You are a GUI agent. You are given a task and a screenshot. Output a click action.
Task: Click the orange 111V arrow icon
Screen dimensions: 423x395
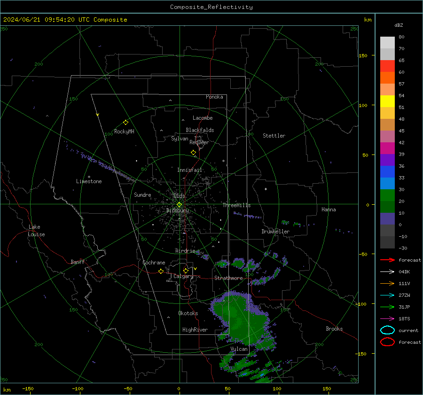click(x=387, y=283)
